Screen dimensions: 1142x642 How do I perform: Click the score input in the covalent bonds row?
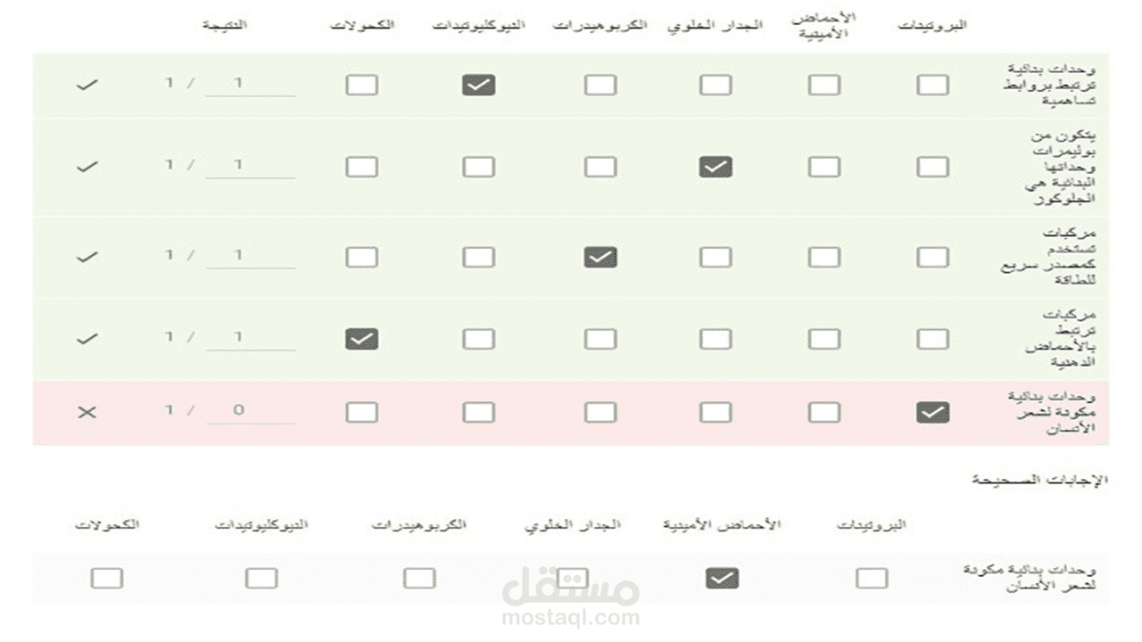tap(250, 84)
